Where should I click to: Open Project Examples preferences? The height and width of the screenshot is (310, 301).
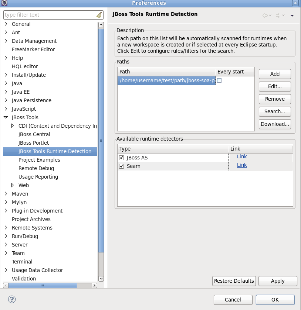coord(39,160)
